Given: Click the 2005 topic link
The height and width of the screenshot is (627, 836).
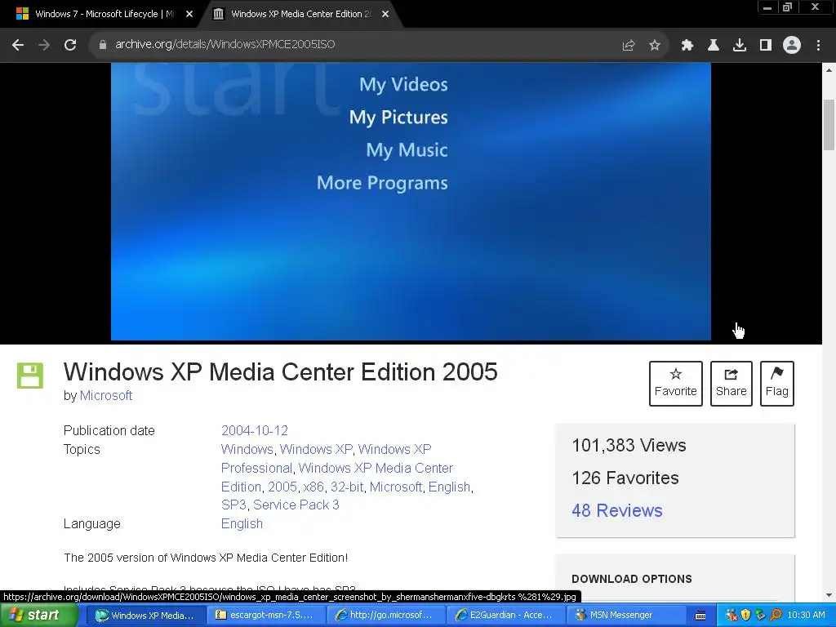Looking at the screenshot, I should tap(282, 487).
